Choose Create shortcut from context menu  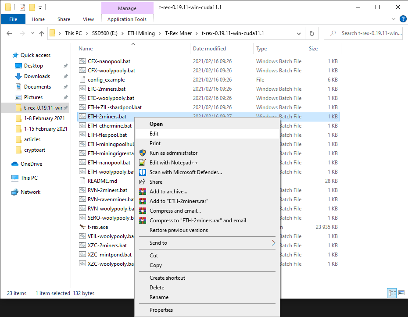[207, 278]
